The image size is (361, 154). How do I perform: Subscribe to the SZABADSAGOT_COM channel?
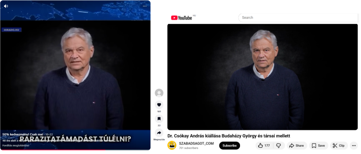pos(229,145)
